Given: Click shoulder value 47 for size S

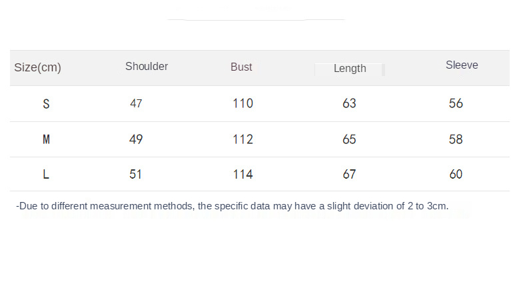Looking at the screenshot, I should (136, 104).
